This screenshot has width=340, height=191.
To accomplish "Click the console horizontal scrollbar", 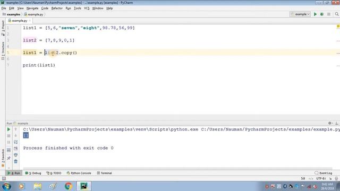I will [x=177, y=169].
